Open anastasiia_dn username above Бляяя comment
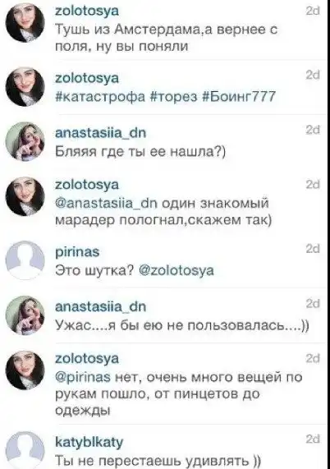Image resolution: width=330 pixels, height=469 pixels. point(101,132)
